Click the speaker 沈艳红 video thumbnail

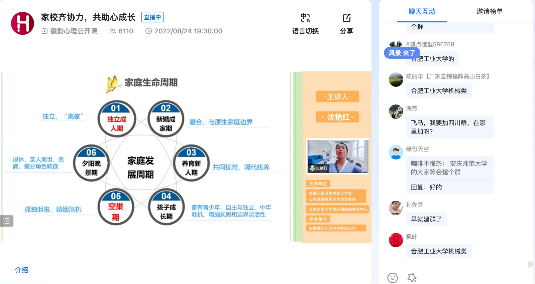[338, 156]
